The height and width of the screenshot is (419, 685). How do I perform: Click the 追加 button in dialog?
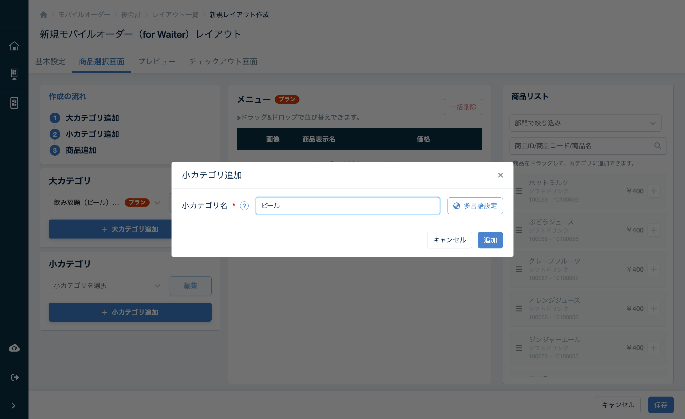[x=490, y=240]
